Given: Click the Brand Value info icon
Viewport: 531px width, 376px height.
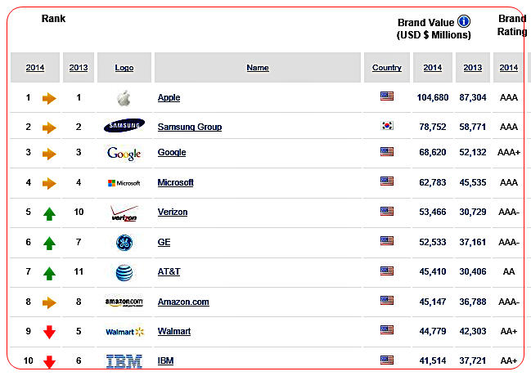Looking at the screenshot, I should (x=464, y=21).
